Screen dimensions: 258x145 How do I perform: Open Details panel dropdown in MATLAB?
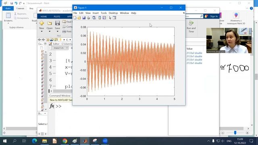(x=45, y=114)
